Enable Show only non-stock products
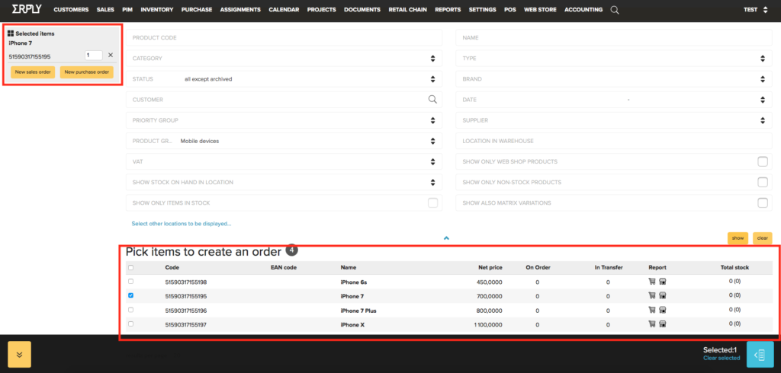 coord(762,182)
